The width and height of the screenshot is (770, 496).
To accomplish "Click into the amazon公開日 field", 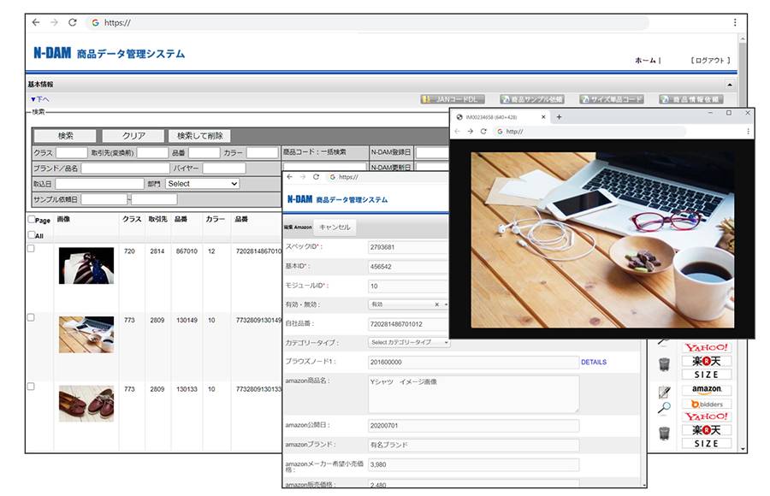I will 473,426.
